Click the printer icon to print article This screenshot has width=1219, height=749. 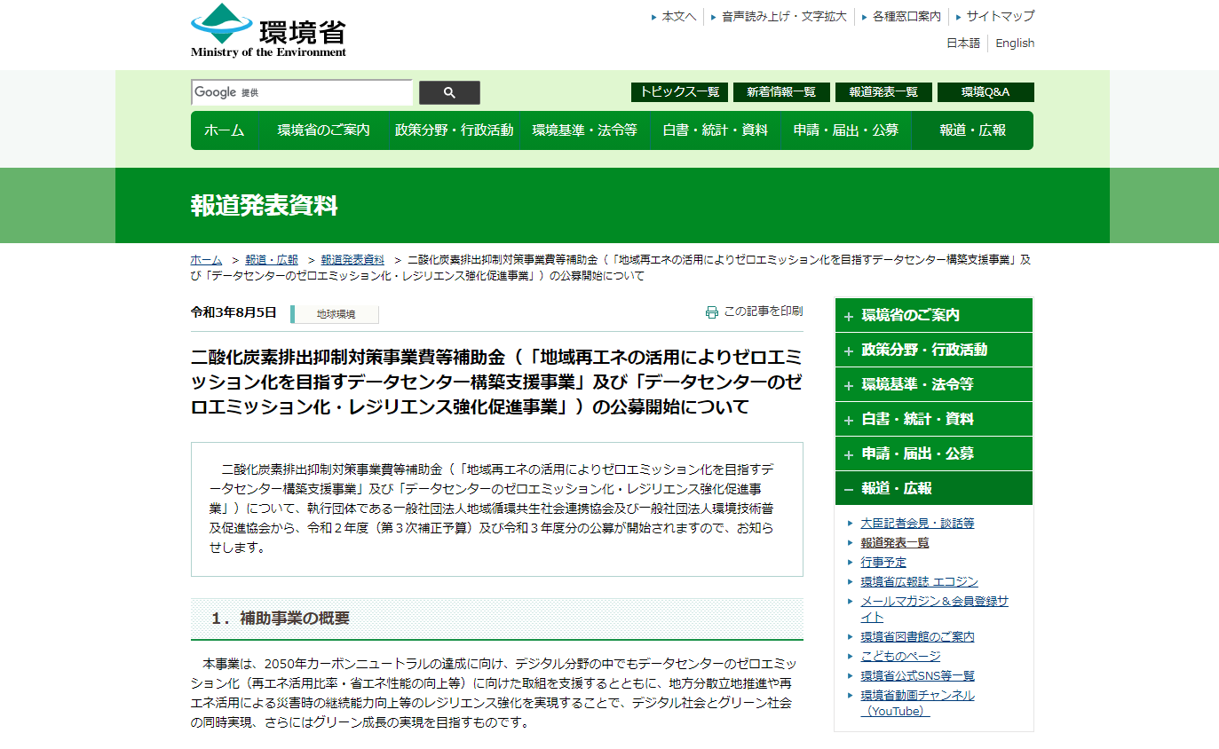click(x=711, y=312)
